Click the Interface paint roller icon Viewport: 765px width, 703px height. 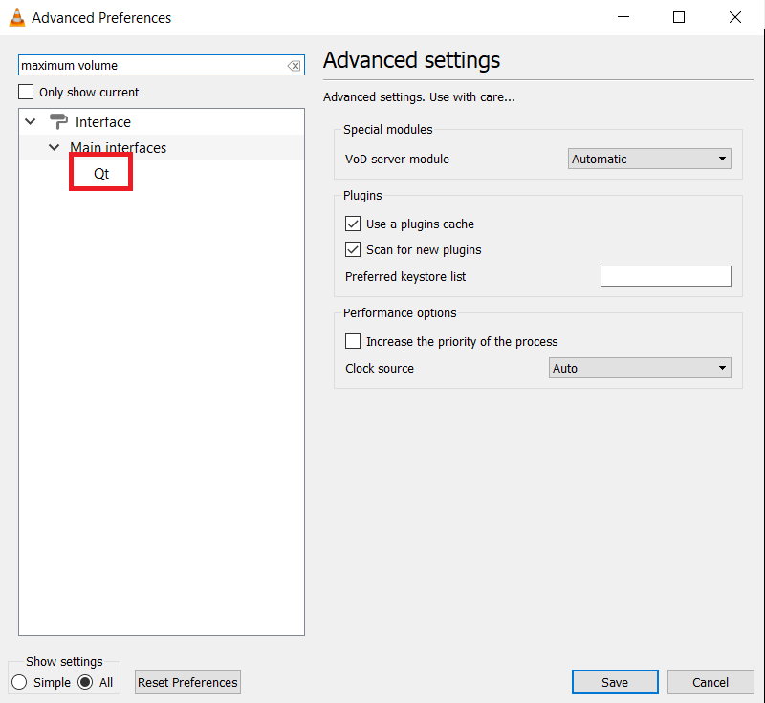58,122
